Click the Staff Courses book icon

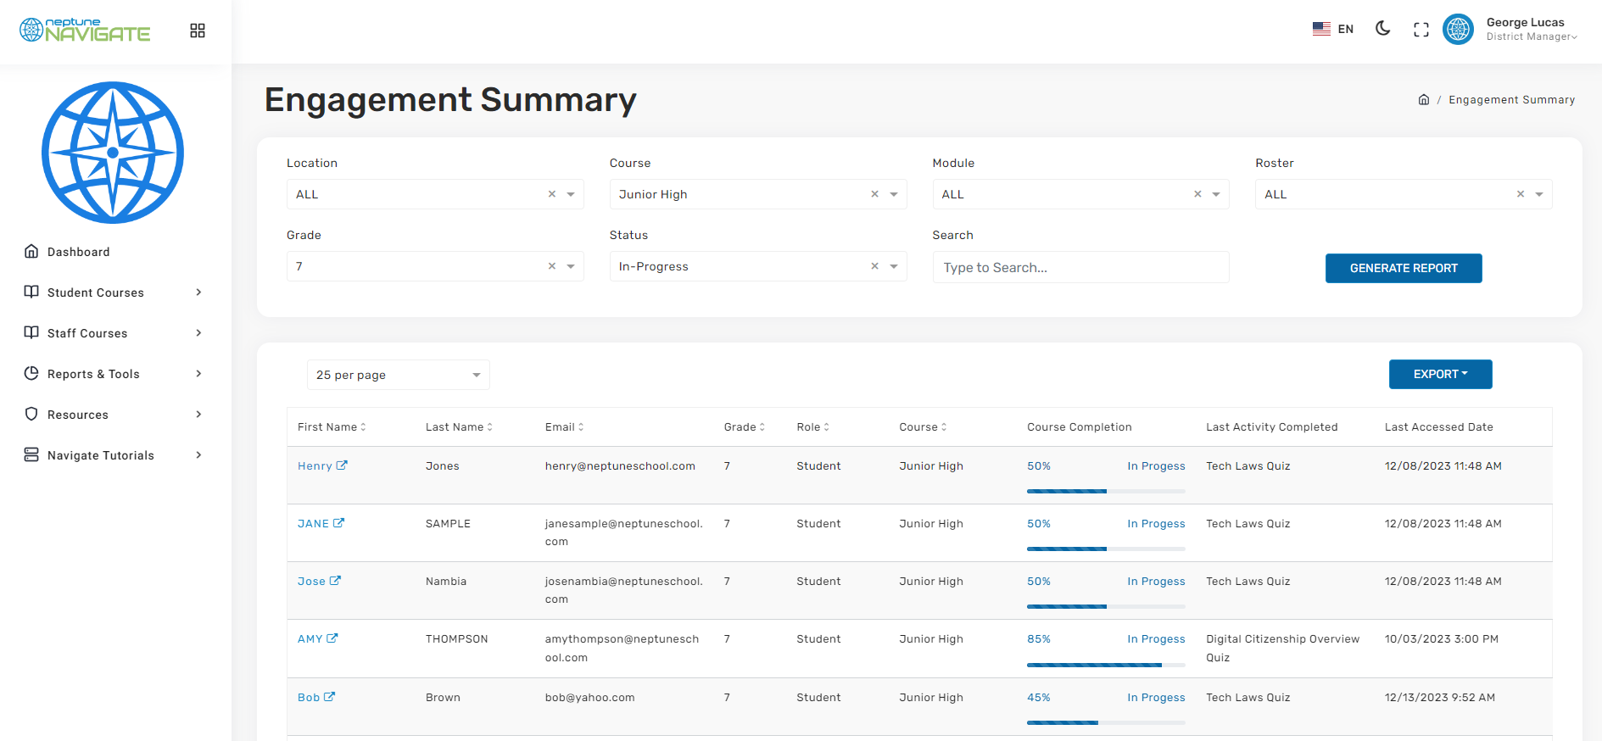31,332
